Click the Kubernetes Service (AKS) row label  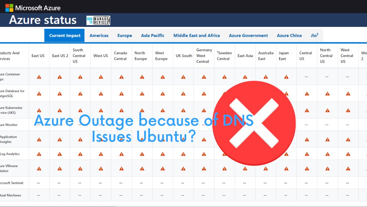[x=11, y=110]
